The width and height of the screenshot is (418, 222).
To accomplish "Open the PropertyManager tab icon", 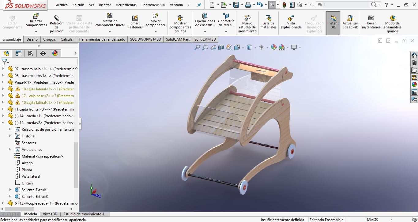I will [x=18, y=53].
